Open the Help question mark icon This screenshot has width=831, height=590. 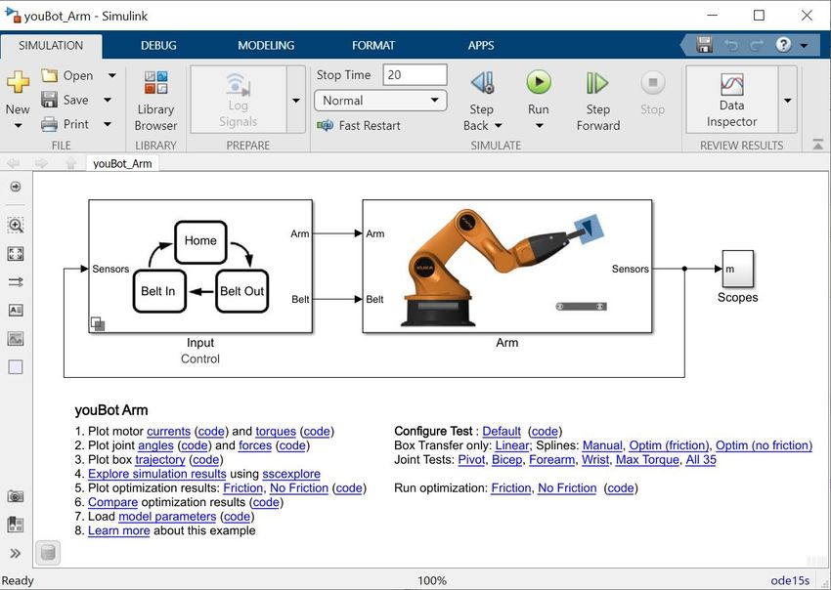(x=783, y=45)
